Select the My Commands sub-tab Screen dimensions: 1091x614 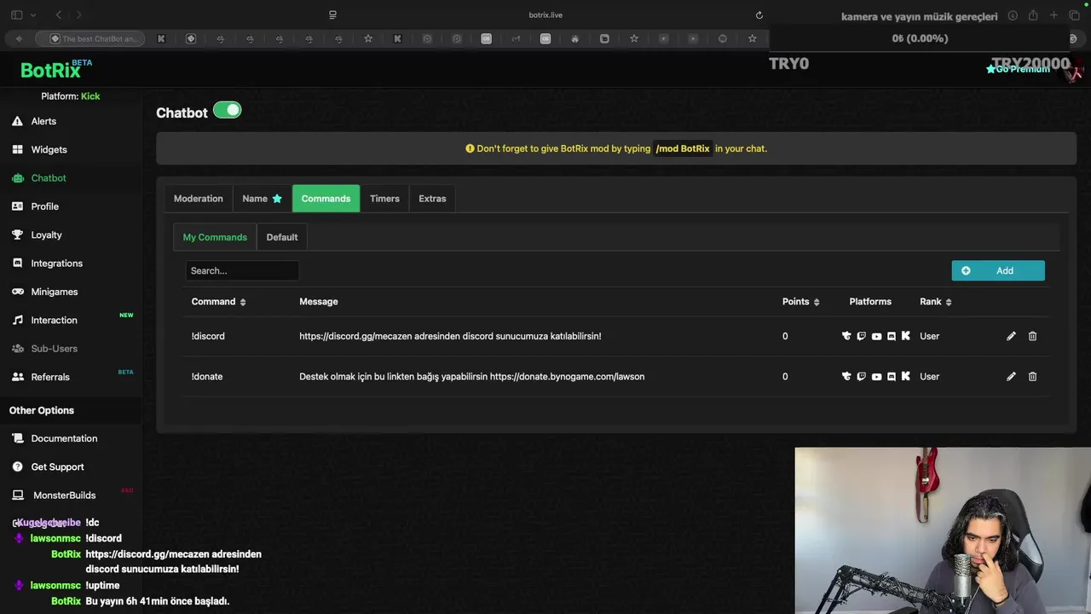[215, 237]
